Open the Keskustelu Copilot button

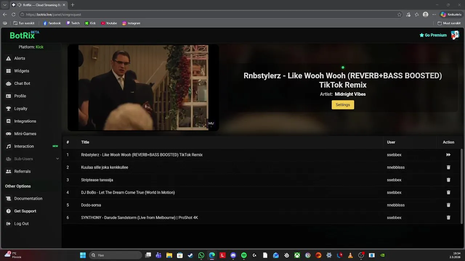451,14
